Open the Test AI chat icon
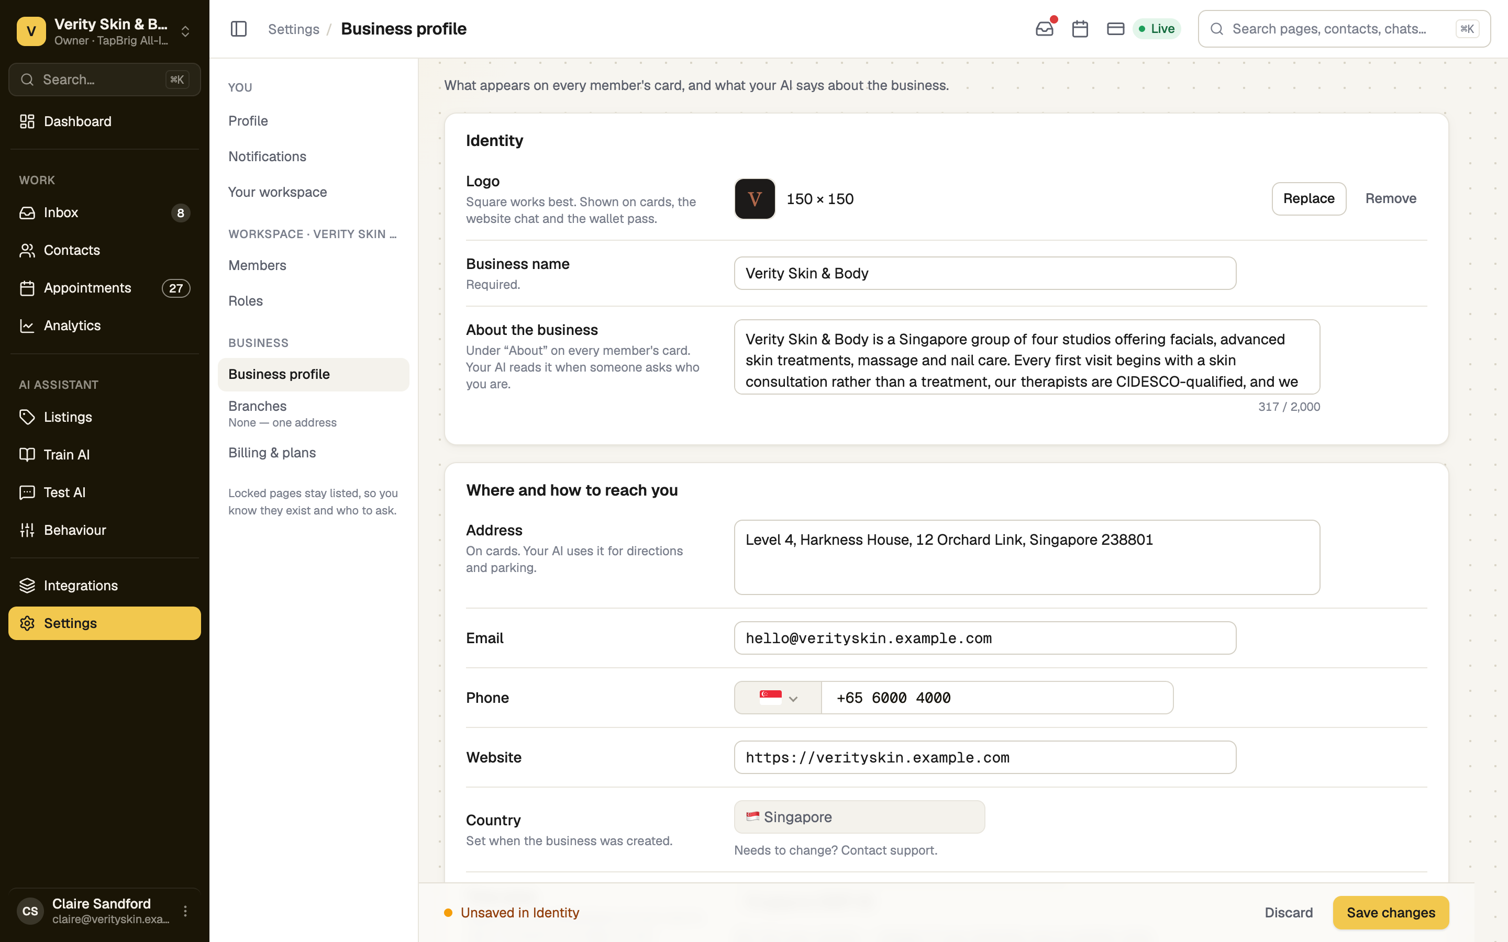The image size is (1508, 942). point(27,492)
